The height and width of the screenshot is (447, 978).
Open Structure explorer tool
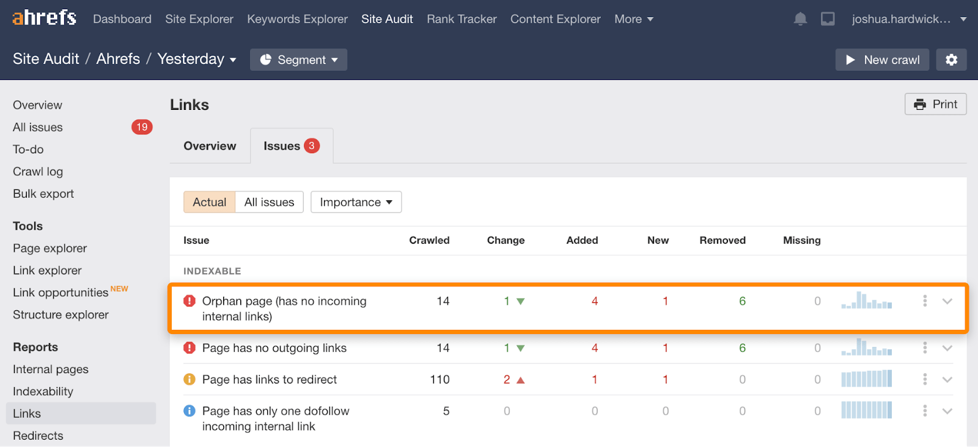61,314
